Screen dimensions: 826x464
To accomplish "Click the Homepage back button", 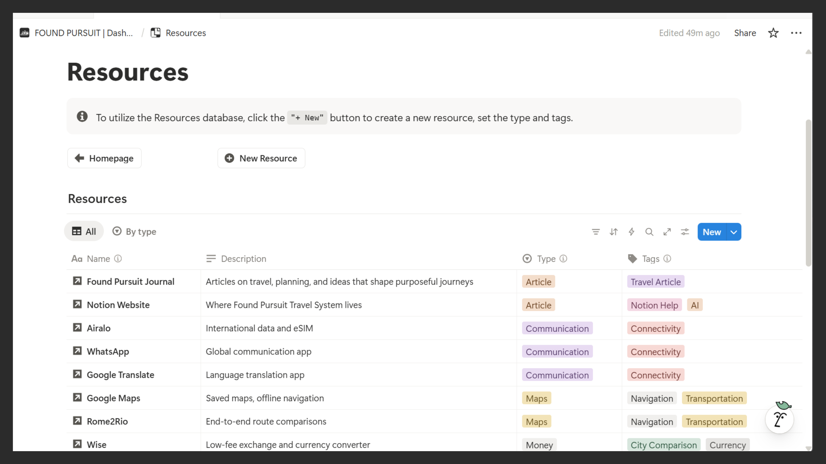I will pos(104,158).
